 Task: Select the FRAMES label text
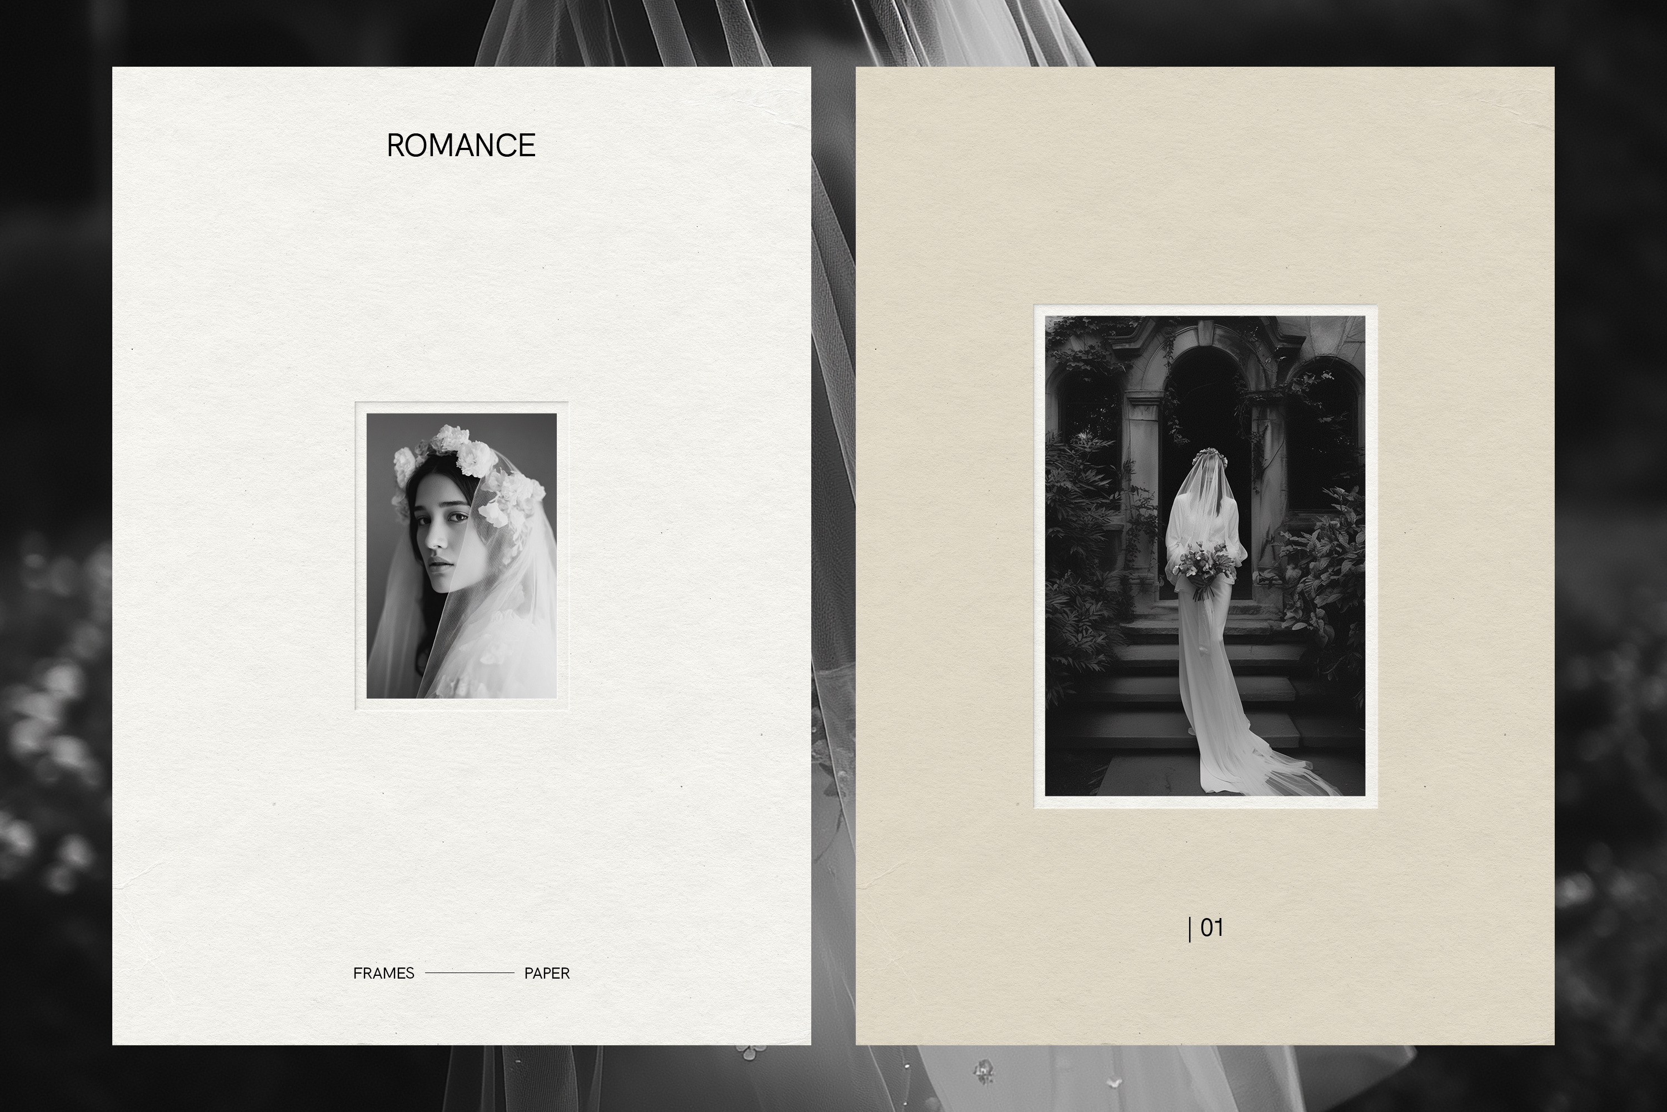383,973
